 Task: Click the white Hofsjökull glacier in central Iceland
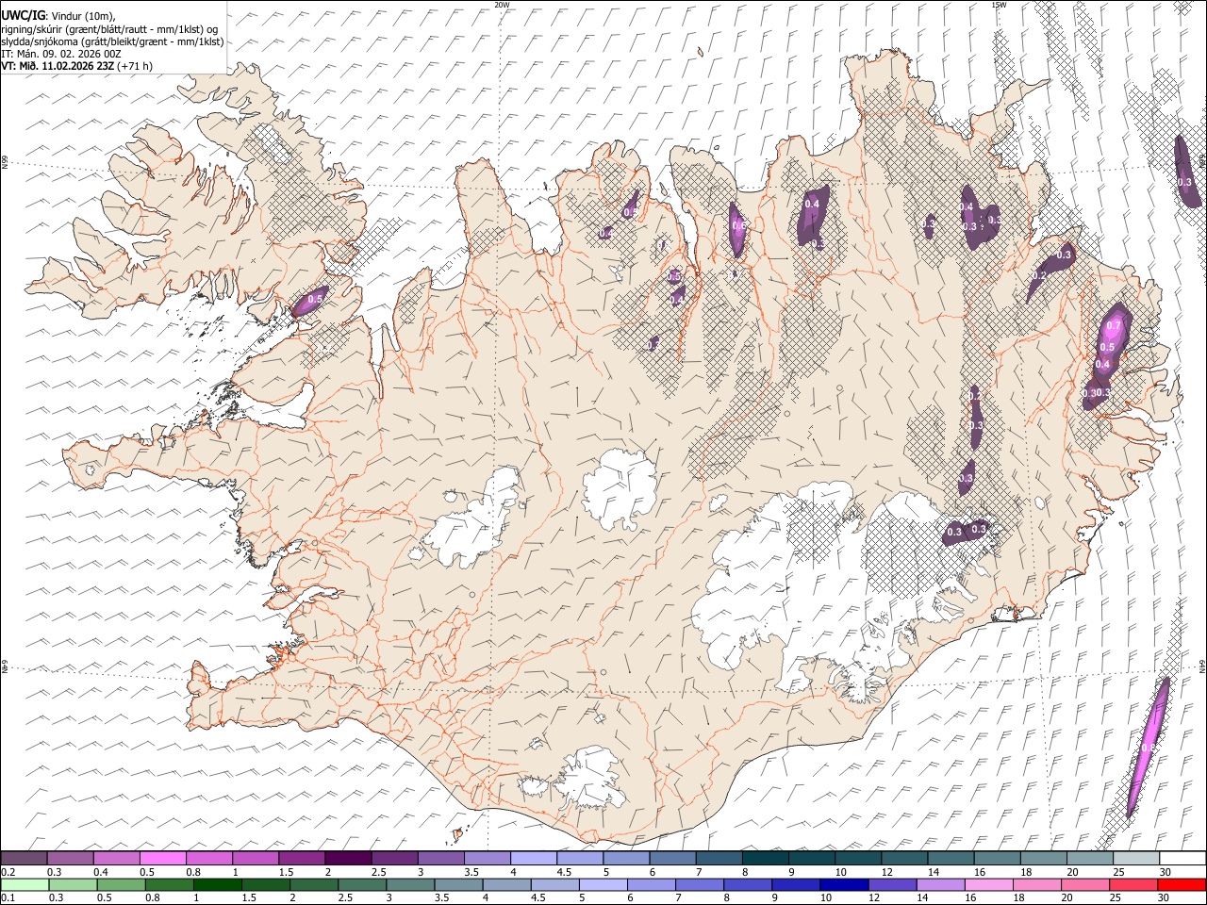[620, 490]
